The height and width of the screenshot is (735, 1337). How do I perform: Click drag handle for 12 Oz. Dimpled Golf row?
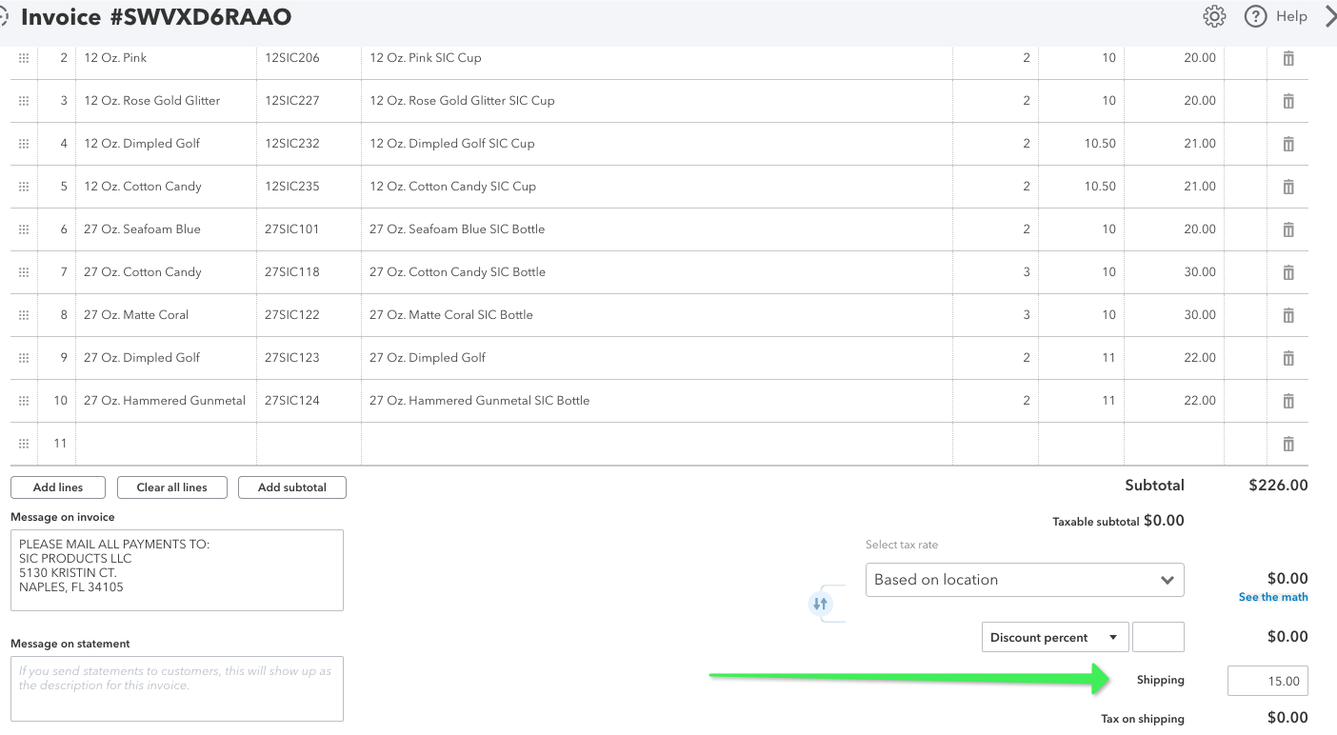pyautogui.click(x=23, y=144)
